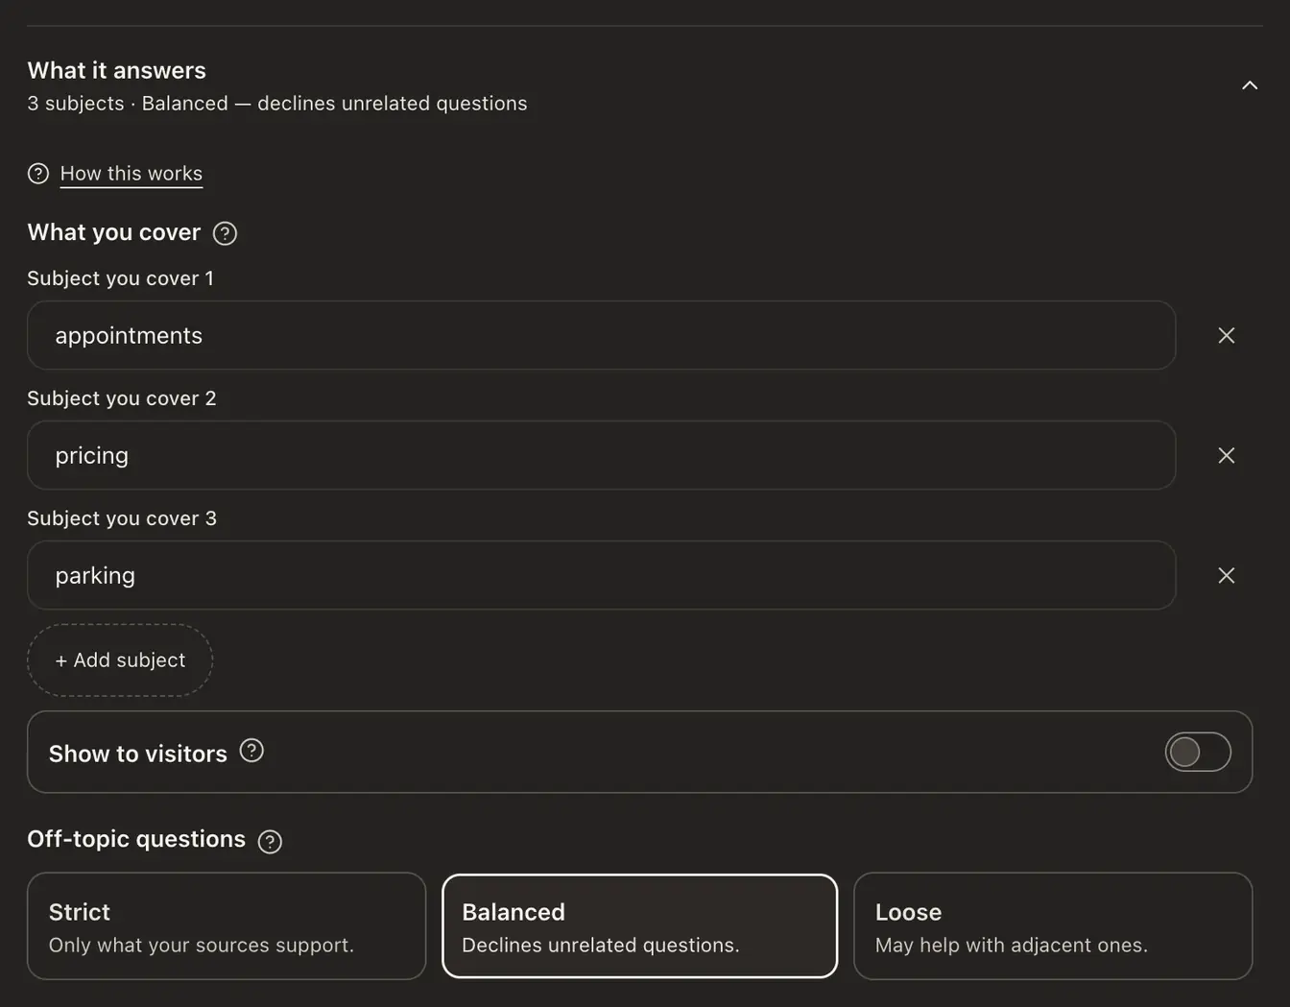Click the What it answers heading
1290x1007 pixels.
[117, 70]
